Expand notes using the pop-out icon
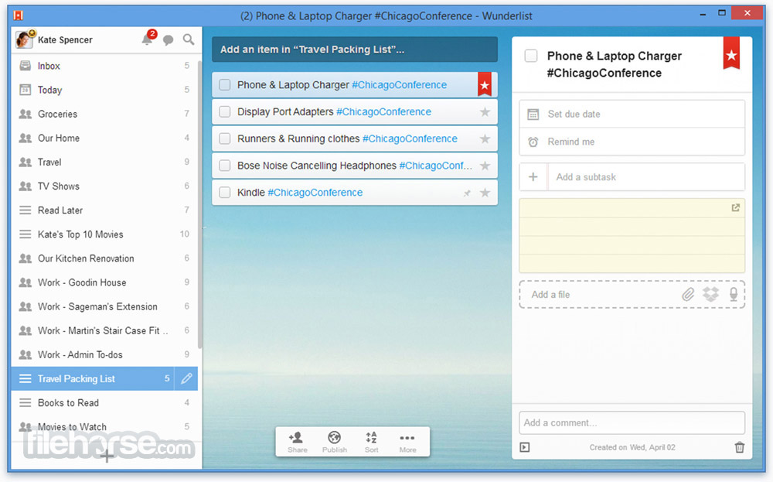Image resolution: width=773 pixels, height=482 pixels. pos(736,208)
